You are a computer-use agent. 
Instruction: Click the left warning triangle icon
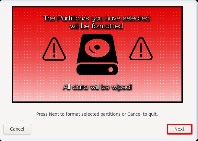tap(54, 49)
